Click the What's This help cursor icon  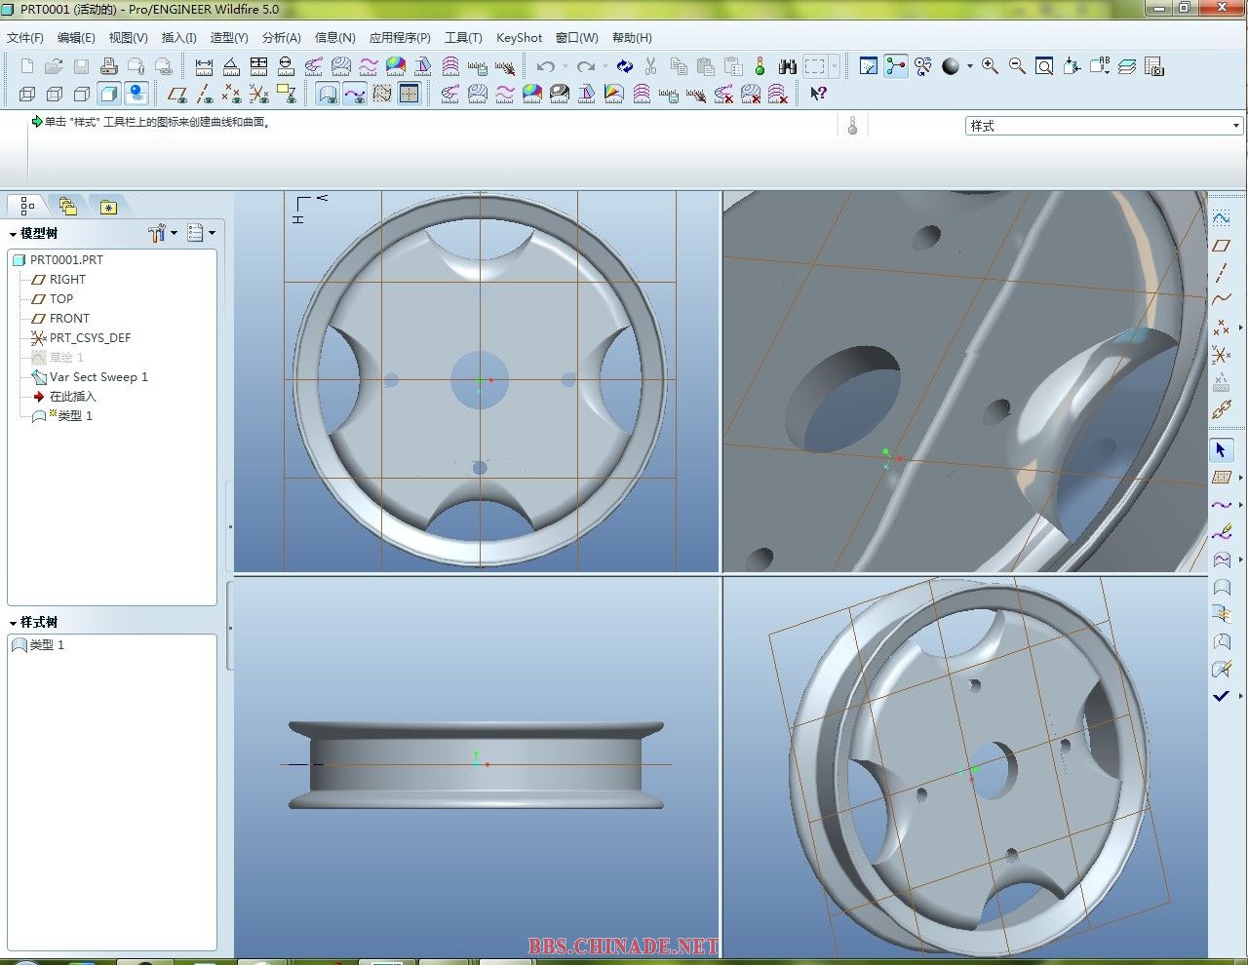point(818,94)
